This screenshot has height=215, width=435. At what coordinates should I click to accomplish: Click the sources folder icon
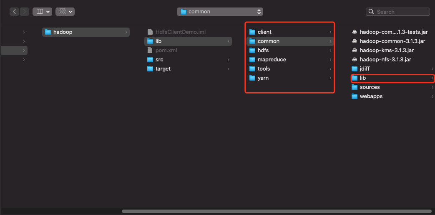click(354, 87)
